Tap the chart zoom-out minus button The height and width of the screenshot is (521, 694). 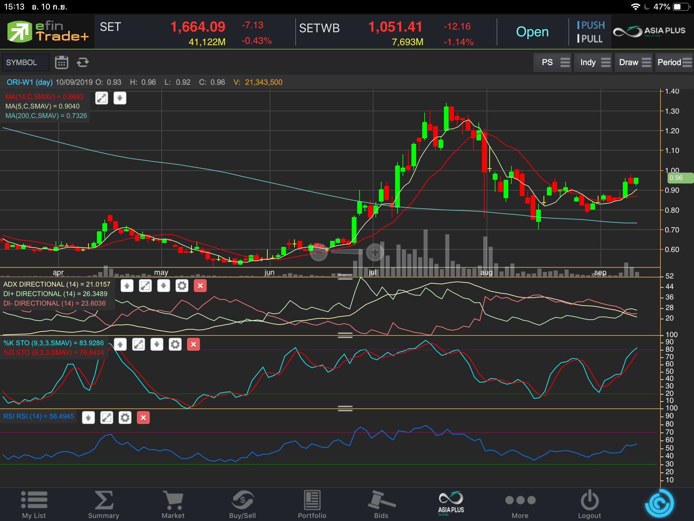(319, 252)
